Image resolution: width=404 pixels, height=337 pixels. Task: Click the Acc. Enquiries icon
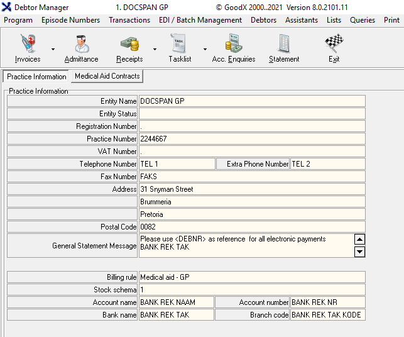[x=234, y=45]
